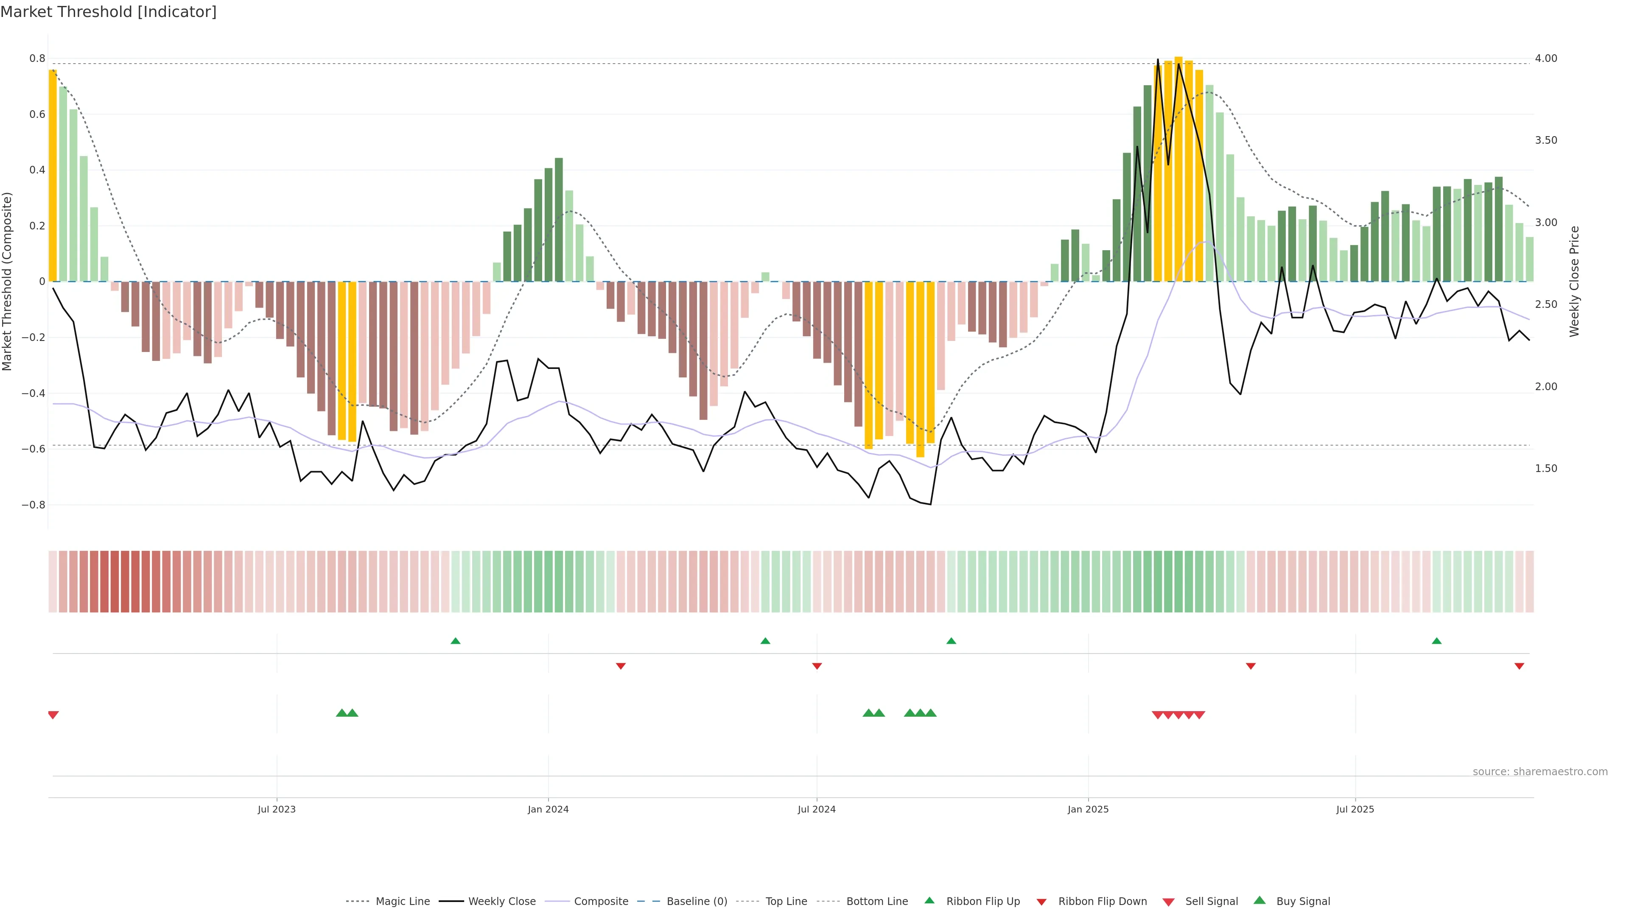Click the first green Ribbon Flip Up marker
Image resolution: width=1629 pixels, height=916 pixels.
click(x=455, y=641)
